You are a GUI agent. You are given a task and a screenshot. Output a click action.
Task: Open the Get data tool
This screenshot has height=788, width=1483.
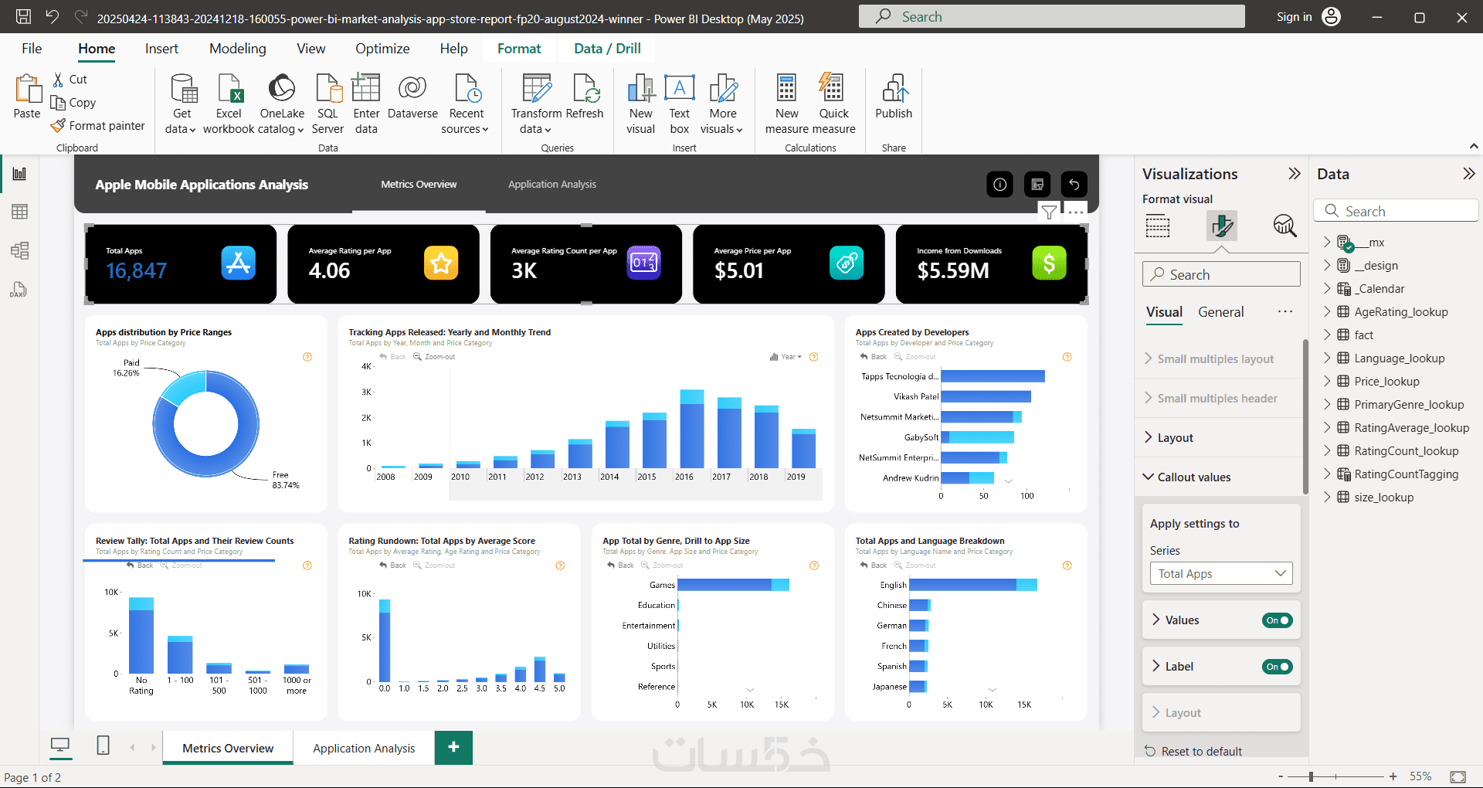[182, 104]
